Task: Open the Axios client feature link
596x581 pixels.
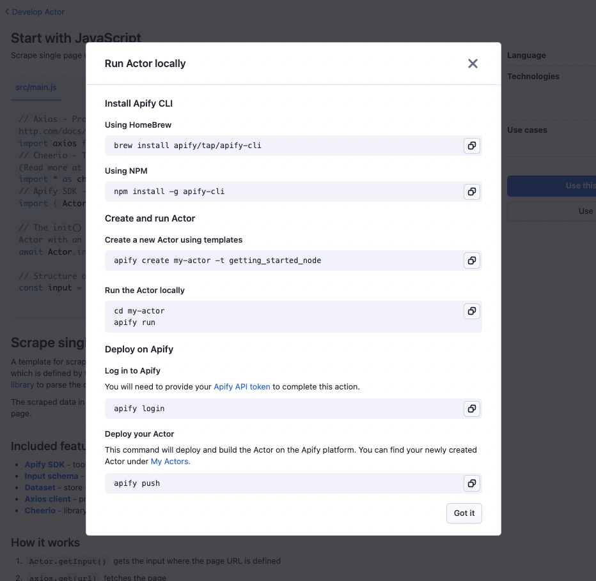Action: pos(47,499)
